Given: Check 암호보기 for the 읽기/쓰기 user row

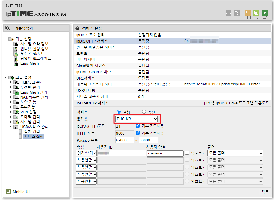Looking at the screenshot, I should tap(187, 153).
